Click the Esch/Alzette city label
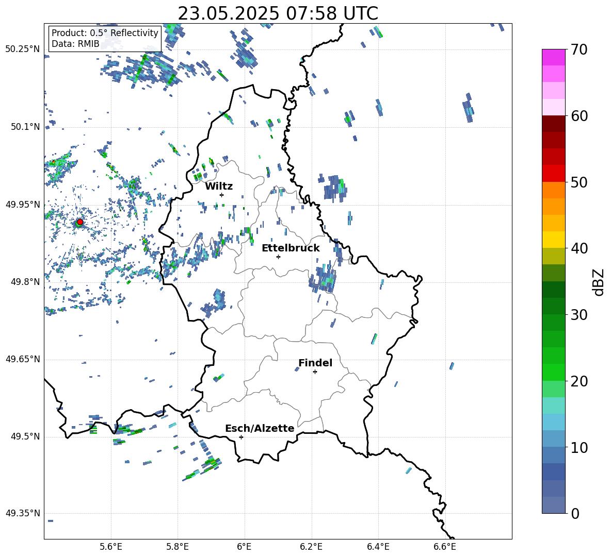 pyautogui.click(x=260, y=429)
